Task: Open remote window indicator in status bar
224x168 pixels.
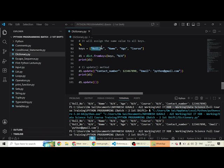Action: 3,138
